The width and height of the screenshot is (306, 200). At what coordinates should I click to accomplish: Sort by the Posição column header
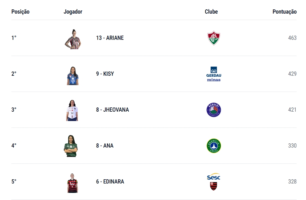(x=20, y=12)
